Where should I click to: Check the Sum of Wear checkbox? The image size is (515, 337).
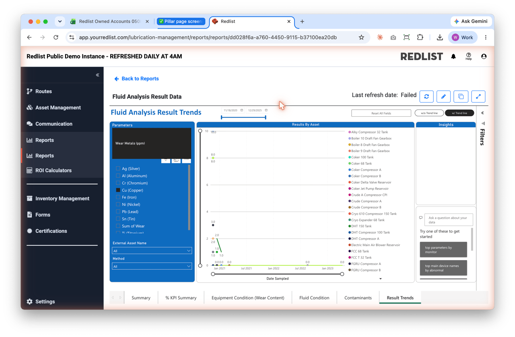(x=118, y=226)
